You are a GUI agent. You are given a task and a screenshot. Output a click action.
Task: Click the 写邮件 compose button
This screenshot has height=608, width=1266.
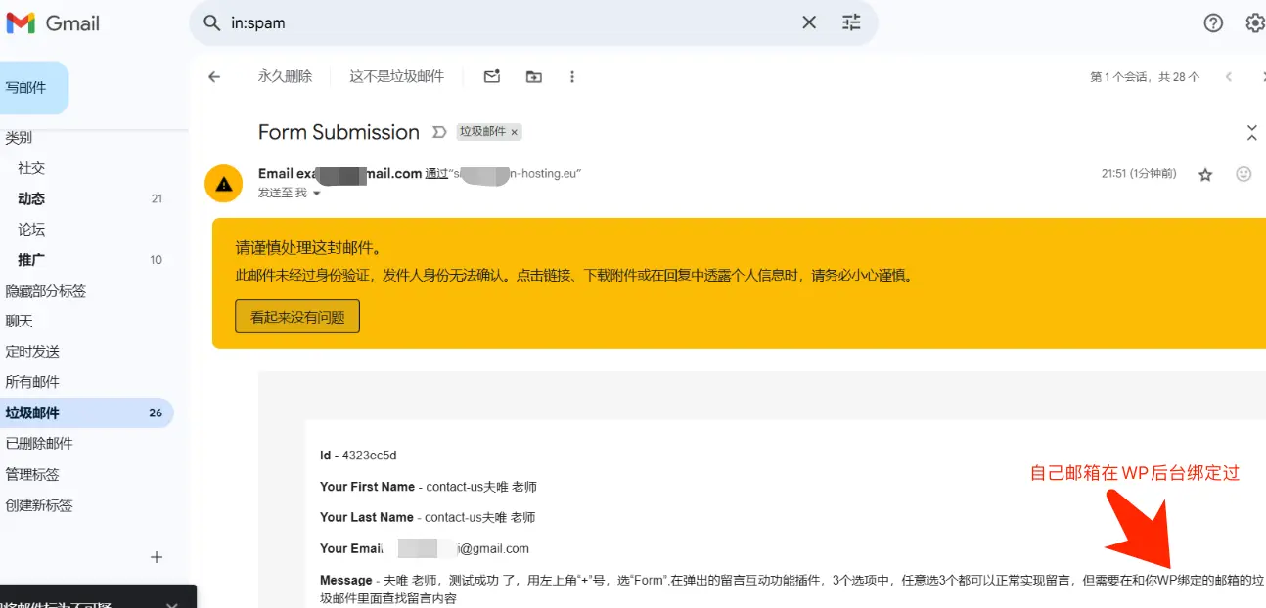click(27, 88)
